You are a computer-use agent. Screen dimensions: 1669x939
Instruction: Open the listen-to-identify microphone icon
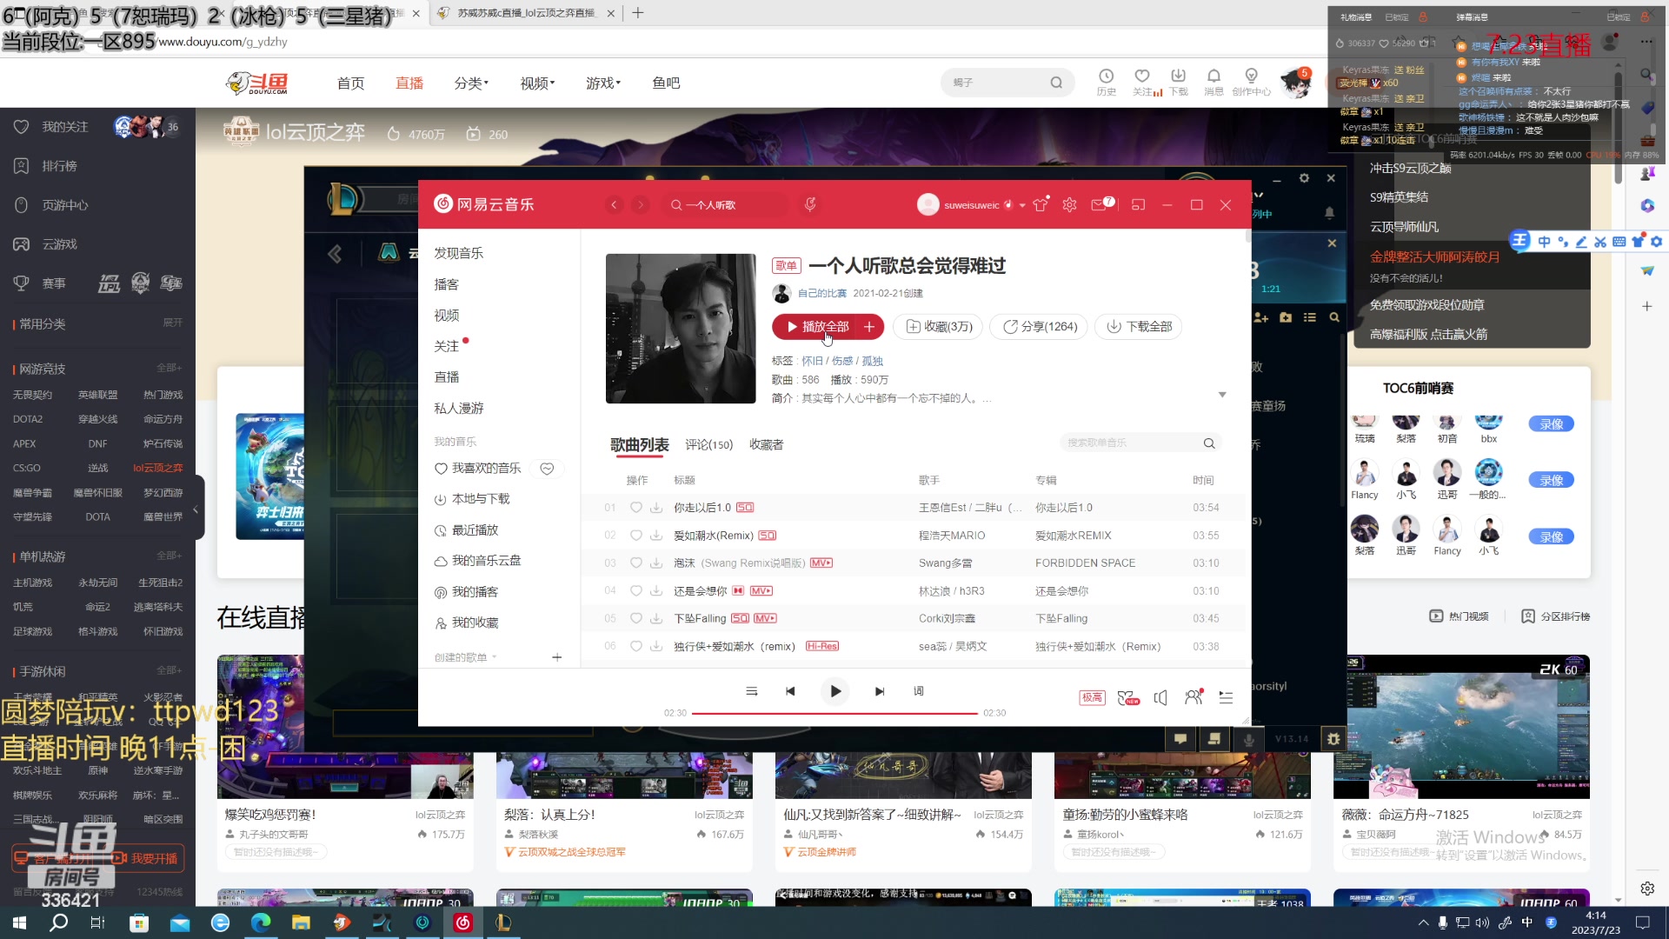click(x=810, y=204)
